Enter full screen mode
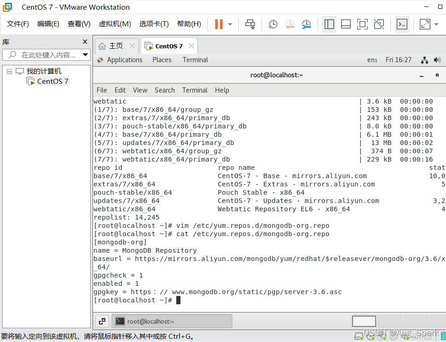Image resolution: width=446 pixels, height=342 pixels. pos(362,24)
